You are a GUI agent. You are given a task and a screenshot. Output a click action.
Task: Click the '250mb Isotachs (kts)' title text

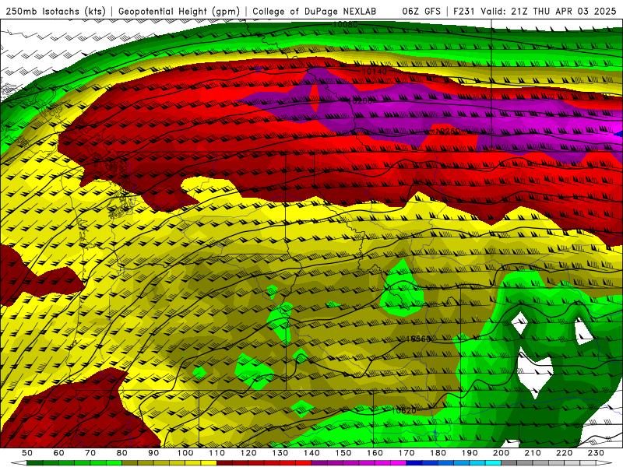coord(55,11)
